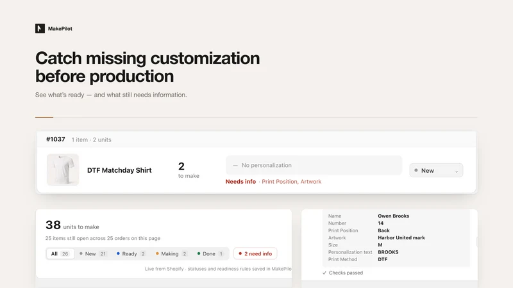
Task: Click the DTF Matchday Shirt thumbnail
Action: pos(63,170)
